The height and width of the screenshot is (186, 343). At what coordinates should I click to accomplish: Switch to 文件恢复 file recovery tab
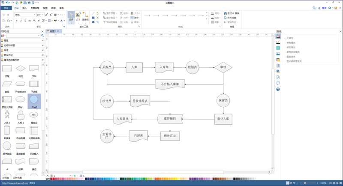coord(17,178)
